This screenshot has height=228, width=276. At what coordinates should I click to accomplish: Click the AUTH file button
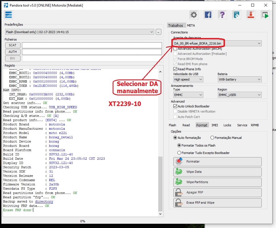tap(13, 52)
